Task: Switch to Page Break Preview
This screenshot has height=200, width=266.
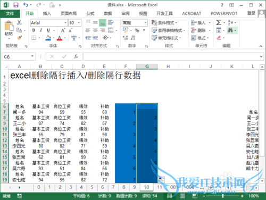Action: point(195,196)
